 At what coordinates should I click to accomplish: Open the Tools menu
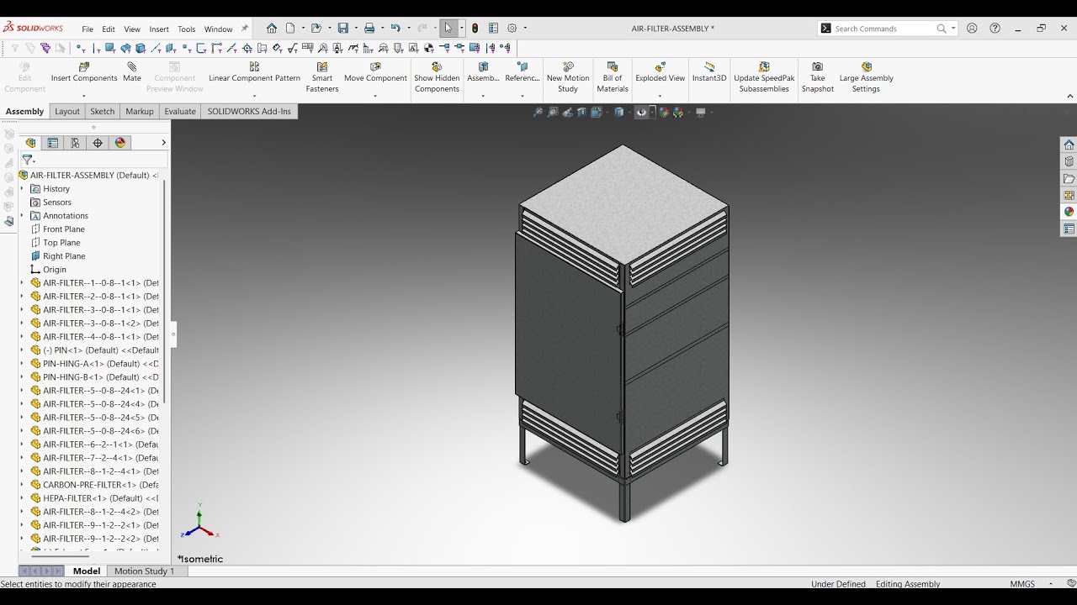pos(187,29)
